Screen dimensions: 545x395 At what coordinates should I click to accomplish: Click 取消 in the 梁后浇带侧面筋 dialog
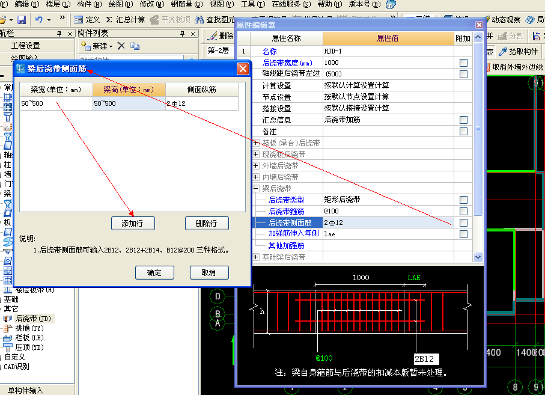pos(209,272)
